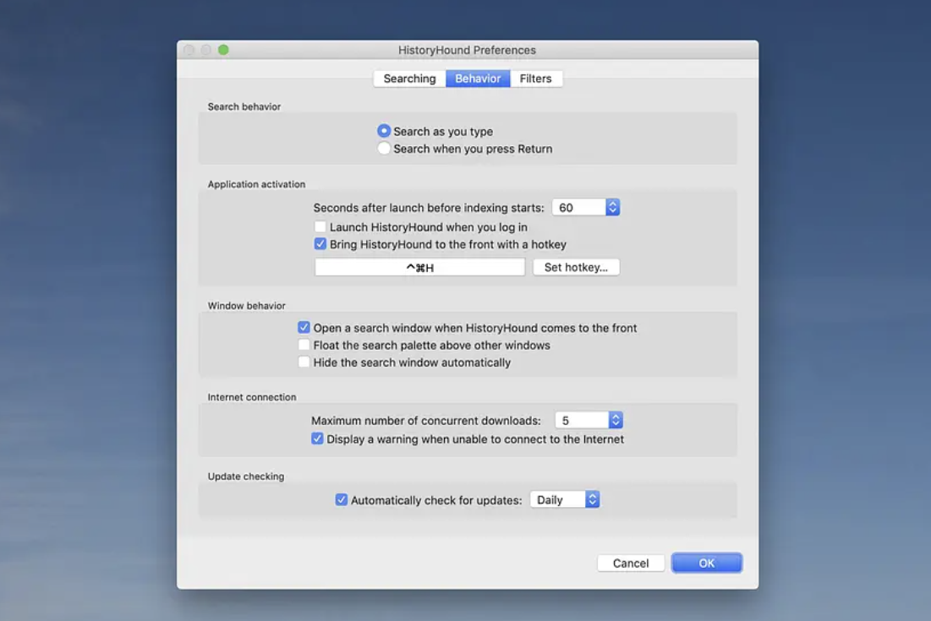Select the hotkey field showing ^⌘H
This screenshot has height=621, width=931.
tap(419, 266)
